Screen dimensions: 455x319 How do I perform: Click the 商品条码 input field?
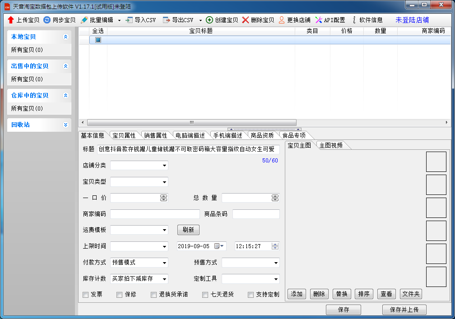click(x=256, y=214)
